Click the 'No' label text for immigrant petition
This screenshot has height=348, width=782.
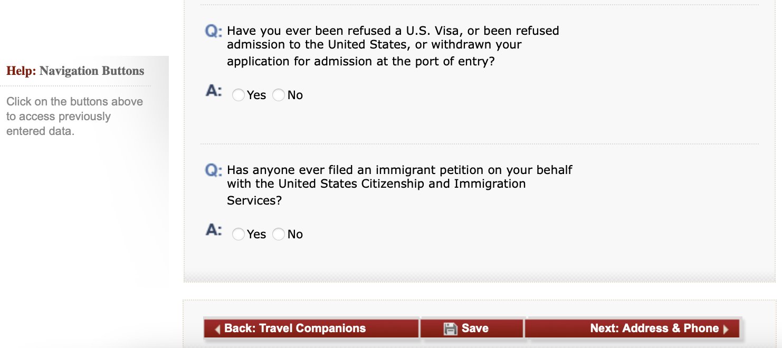pos(295,235)
